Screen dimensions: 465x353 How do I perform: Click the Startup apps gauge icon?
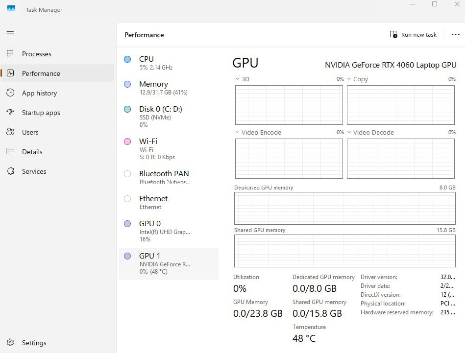pyautogui.click(x=10, y=112)
